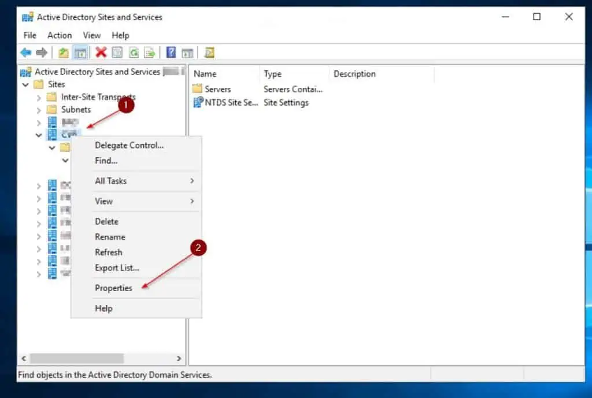This screenshot has height=398, width=592.
Task: Click the red X Delete toolbar icon
Action: 101,53
